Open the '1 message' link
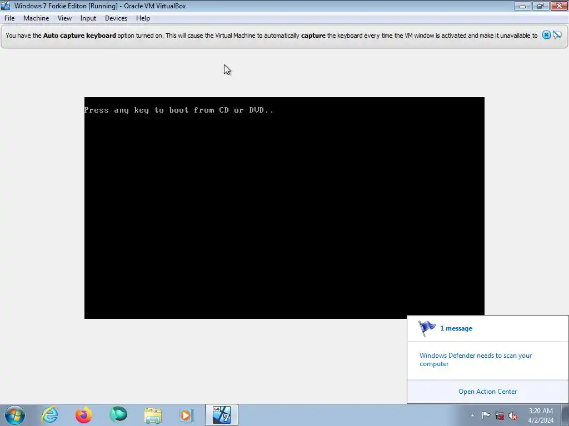 pos(456,328)
